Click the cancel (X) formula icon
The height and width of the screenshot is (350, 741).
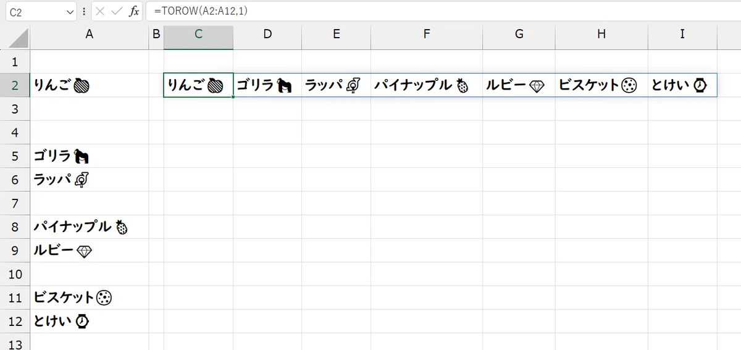coord(101,12)
